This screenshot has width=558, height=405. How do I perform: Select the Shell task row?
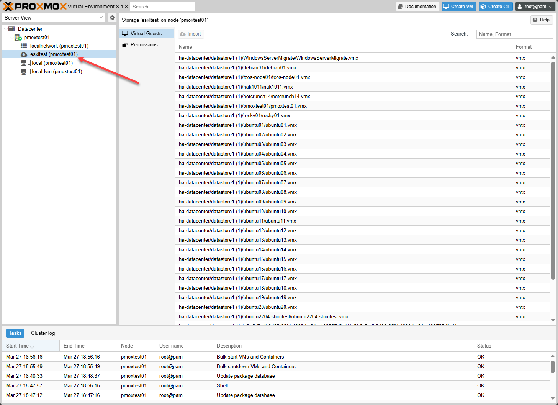276,386
